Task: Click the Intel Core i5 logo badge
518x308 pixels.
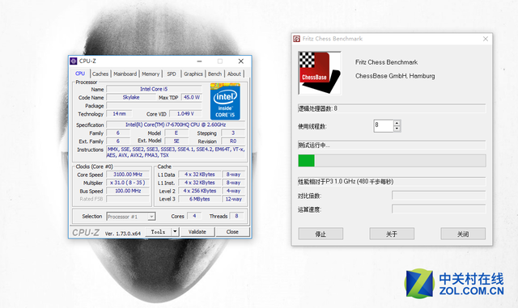Action: (225, 101)
